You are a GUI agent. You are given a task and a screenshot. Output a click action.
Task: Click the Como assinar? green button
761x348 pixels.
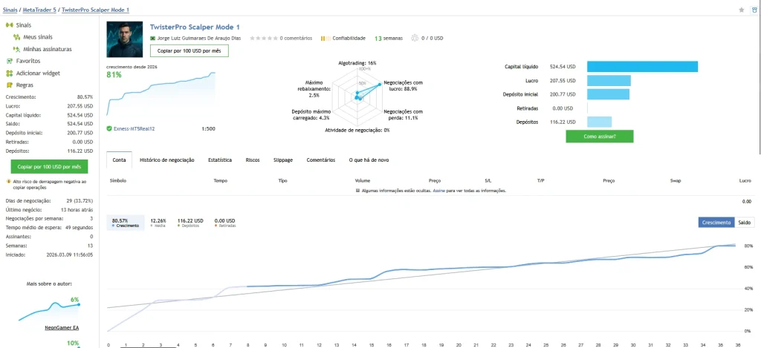point(600,137)
